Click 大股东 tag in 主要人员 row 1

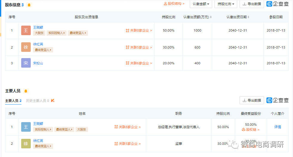click(x=82, y=130)
